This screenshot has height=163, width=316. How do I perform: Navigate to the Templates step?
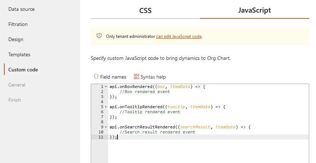tap(19, 54)
